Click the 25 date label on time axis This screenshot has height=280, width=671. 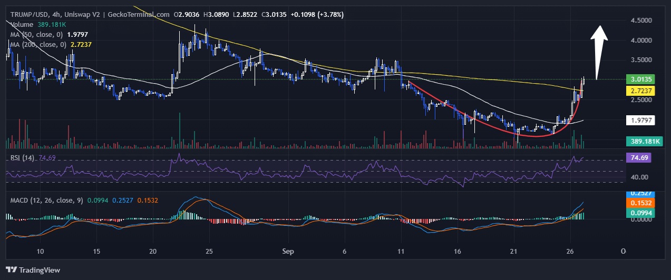(x=209, y=251)
